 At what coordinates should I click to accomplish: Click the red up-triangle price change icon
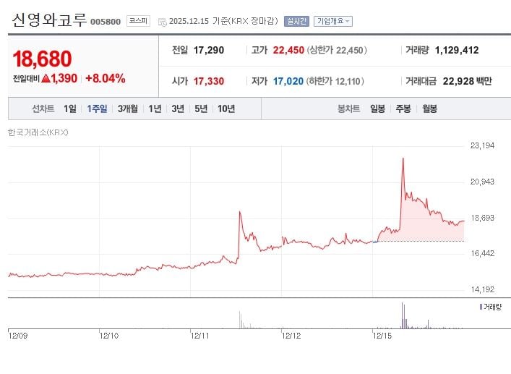(x=46, y=78)
